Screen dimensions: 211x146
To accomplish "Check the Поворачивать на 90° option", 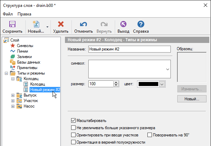I will tap(149, 135).
